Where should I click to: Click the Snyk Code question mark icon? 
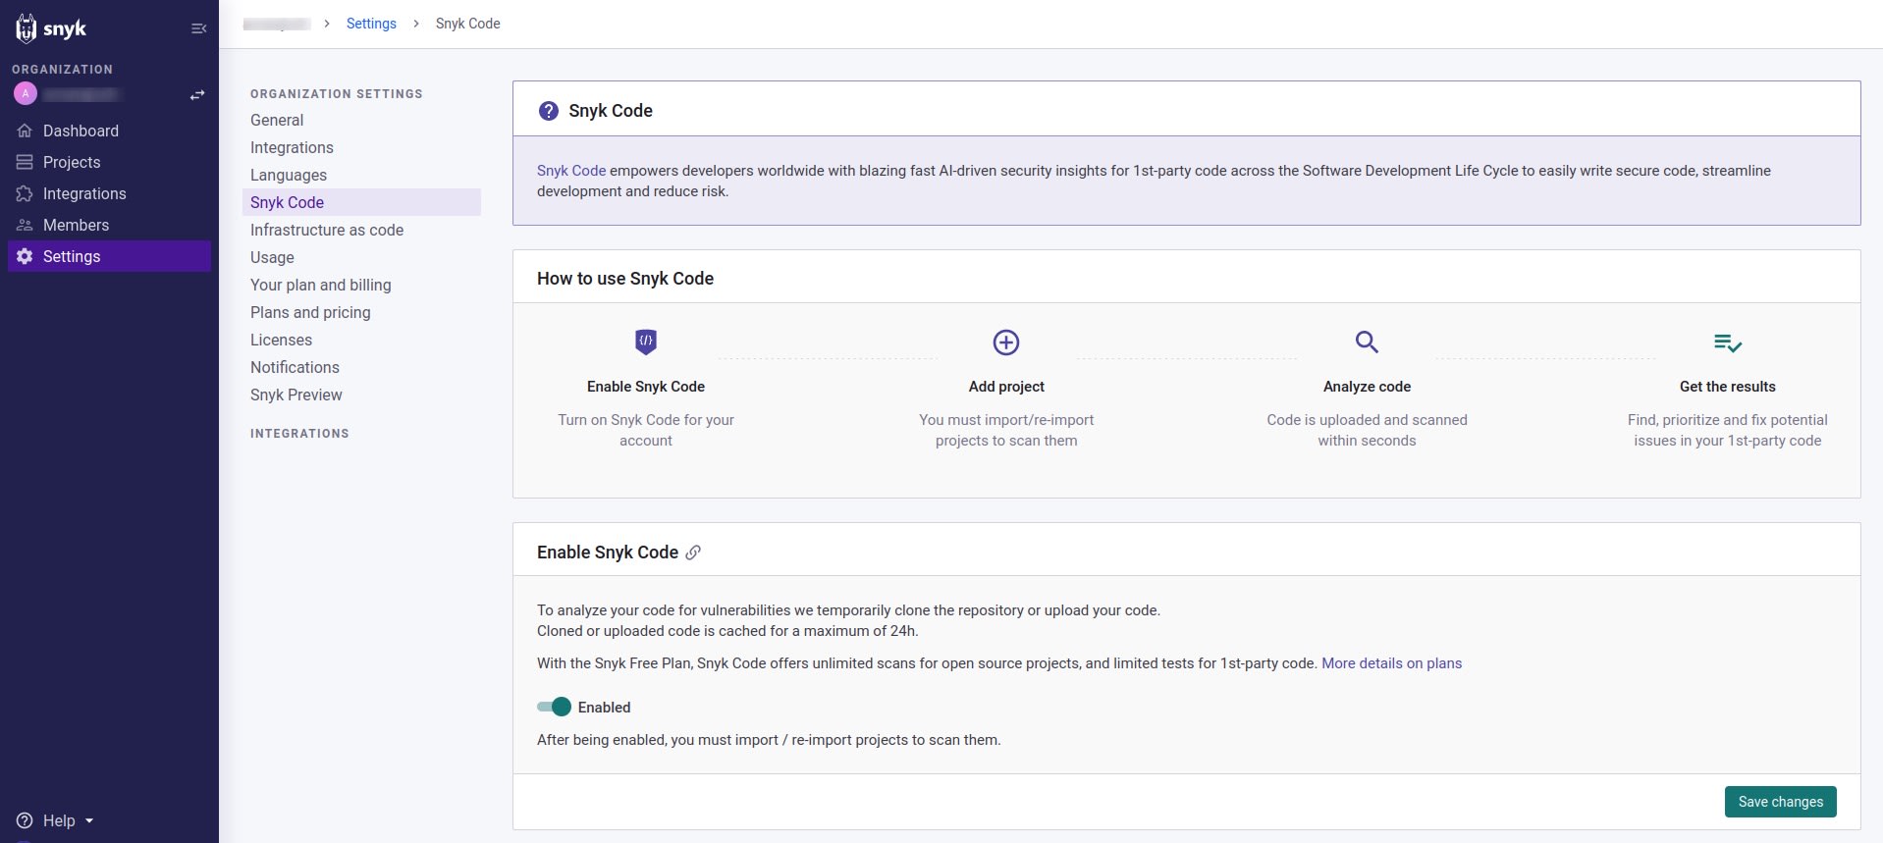click(549, 111)
